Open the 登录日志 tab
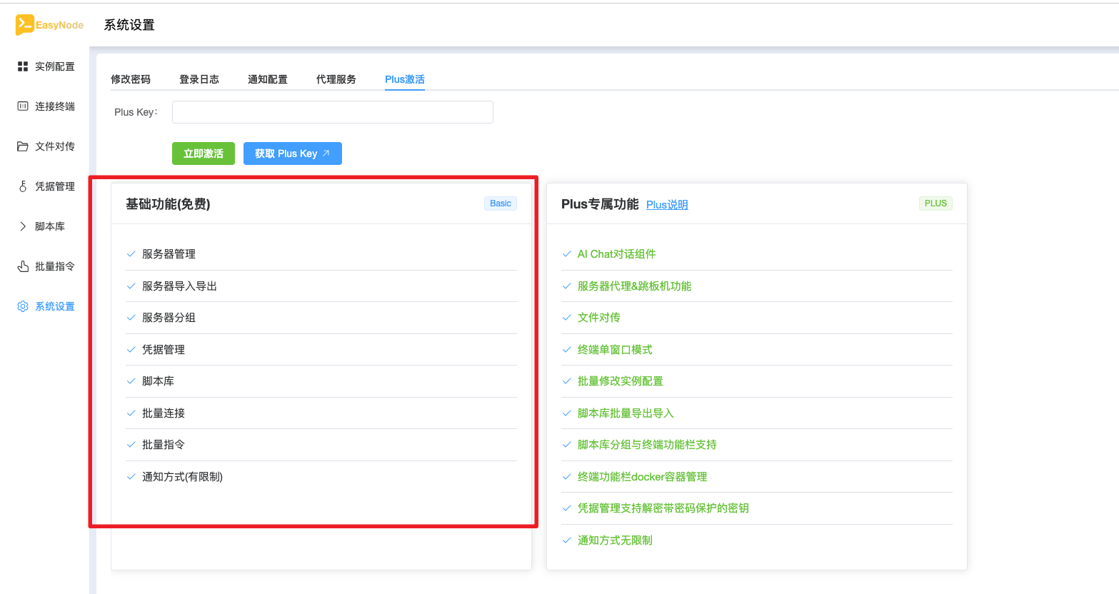 tap(199, 79)
